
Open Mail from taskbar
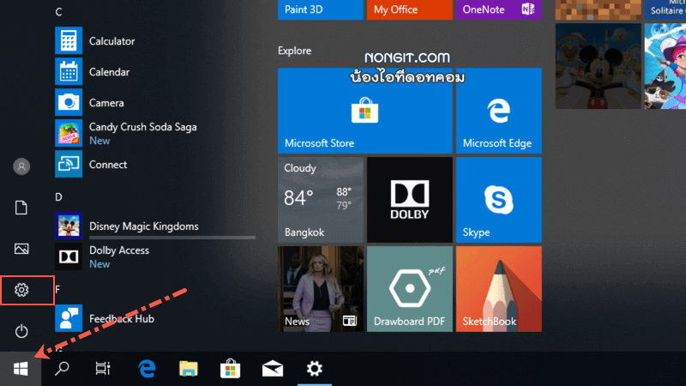pyautogui.click(x=272, y=369)
